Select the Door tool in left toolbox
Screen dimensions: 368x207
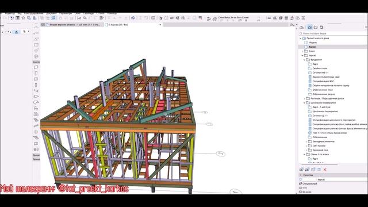(x=36, y=73)
